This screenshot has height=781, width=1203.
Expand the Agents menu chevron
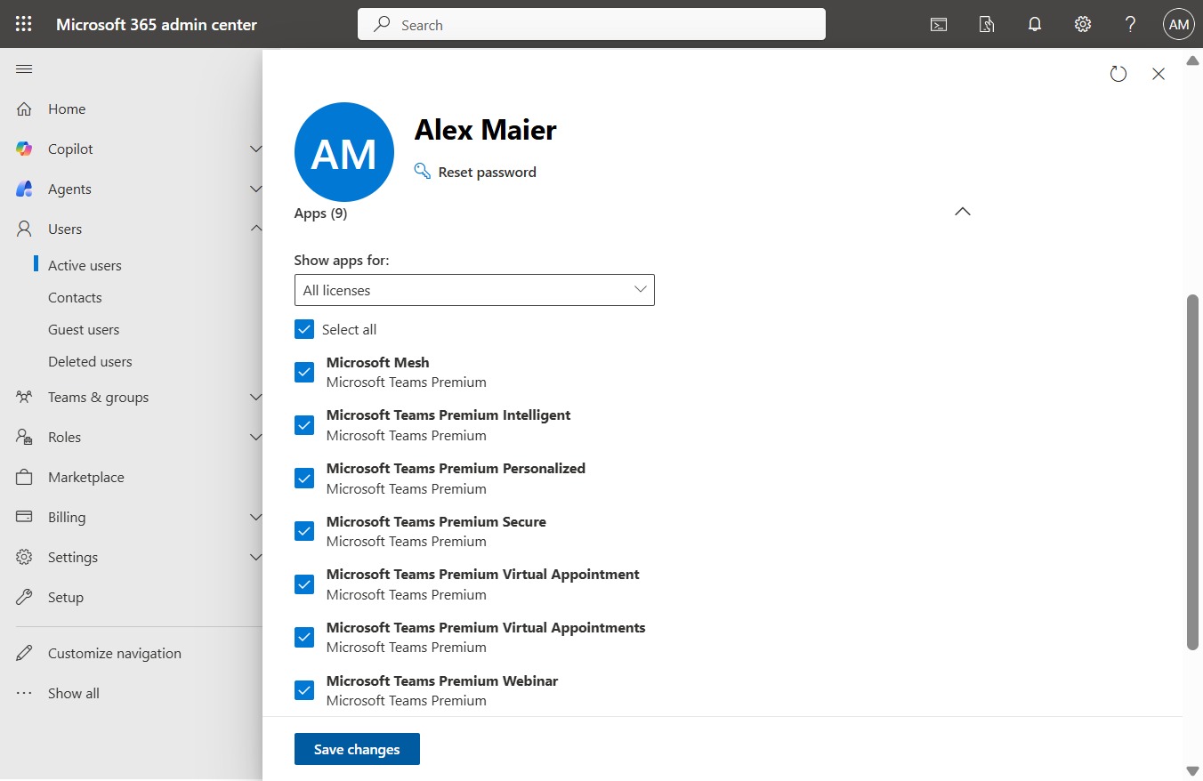255,189
